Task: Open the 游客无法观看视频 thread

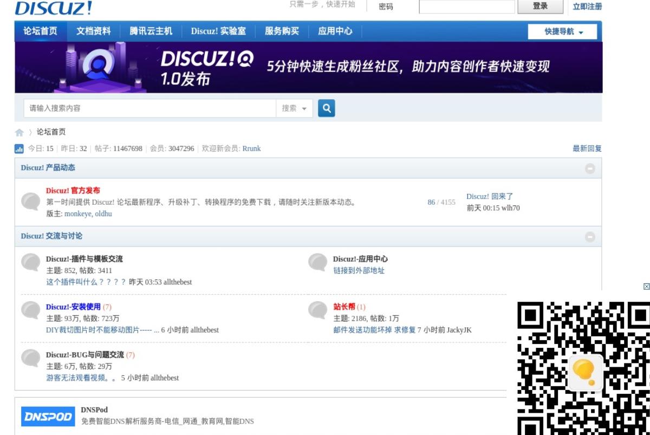Action: pyautogui.click(x=81, y=378)
